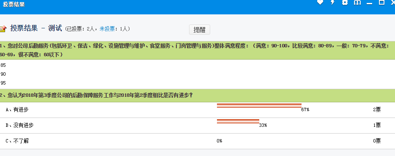This screenshot has height=156, width=395.
Task: Click the heart favorite icon in title bar
Action: pyautogui.click(x=320, y=2)
